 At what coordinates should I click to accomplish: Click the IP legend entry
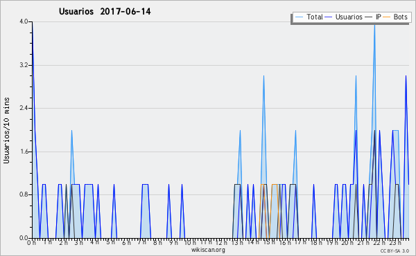pyautogui.click(x=373, y=17)
